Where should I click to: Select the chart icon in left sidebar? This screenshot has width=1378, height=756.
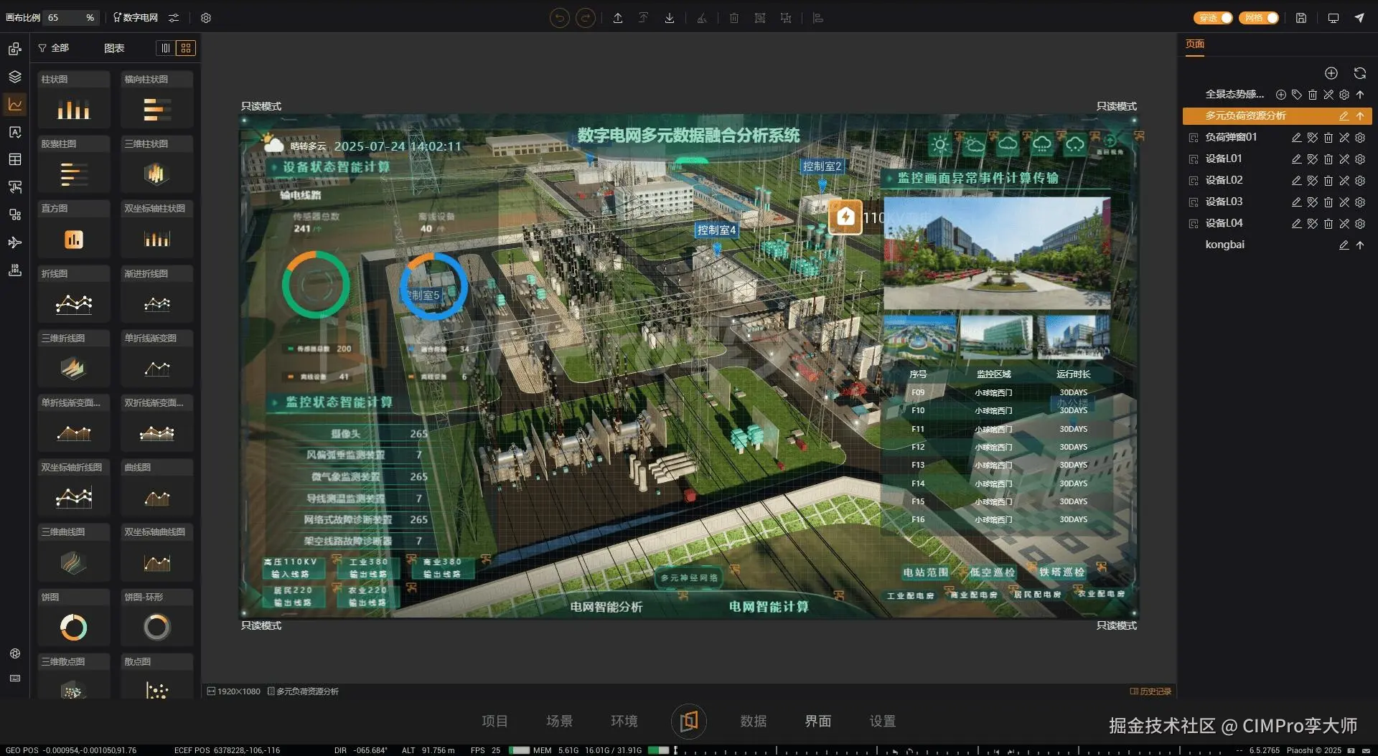(15, 105)
